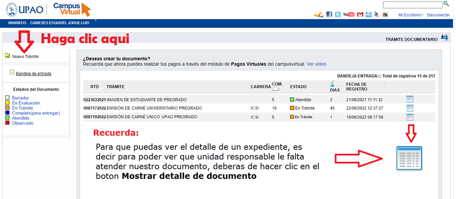Click the Trámite Documentario icon at top right
This screenshot has height=199, width=456.
[444, 38]
